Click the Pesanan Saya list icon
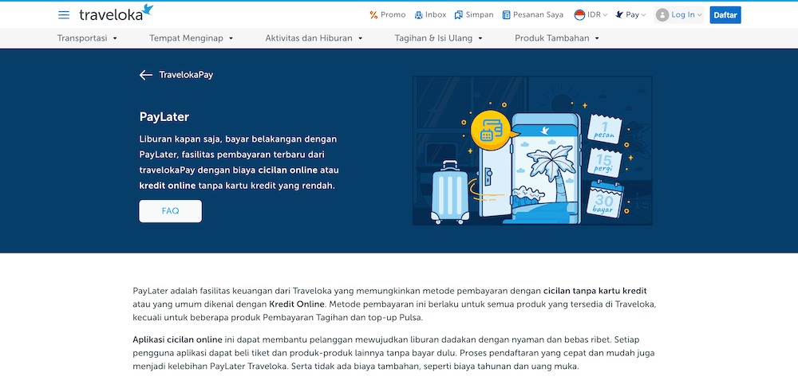Screen dimensions: 798x388 pos(506,14)
